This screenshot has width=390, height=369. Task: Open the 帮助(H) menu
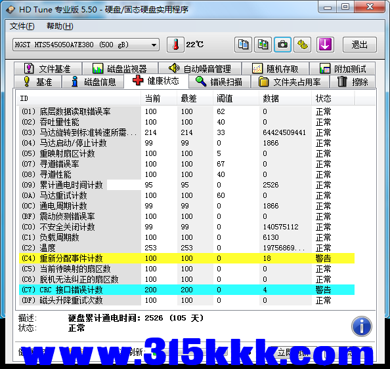(x=60, y=26)
